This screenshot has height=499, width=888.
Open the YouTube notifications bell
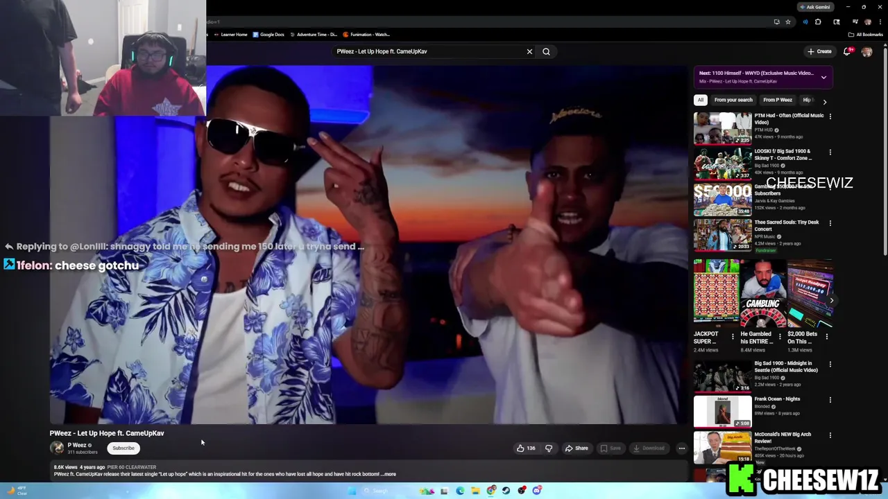click(x=847, y=51)
